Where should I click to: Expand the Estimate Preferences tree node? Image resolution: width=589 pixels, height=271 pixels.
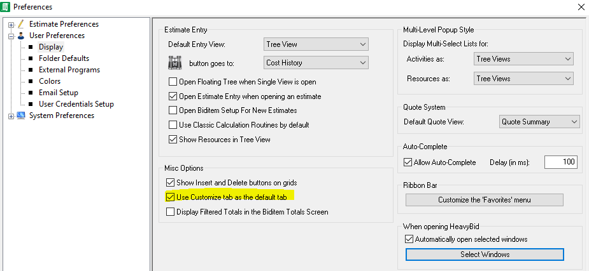click(11, 25)
